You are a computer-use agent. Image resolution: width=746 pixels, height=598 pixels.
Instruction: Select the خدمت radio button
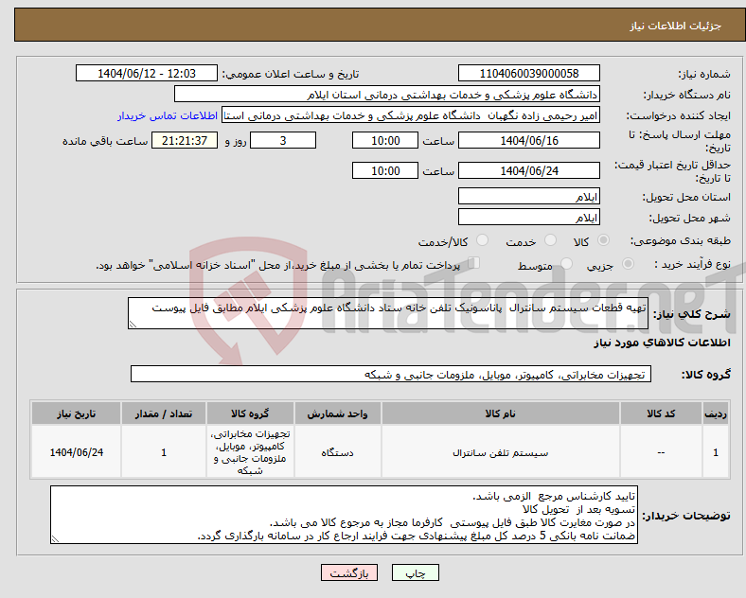coord(550,240)
